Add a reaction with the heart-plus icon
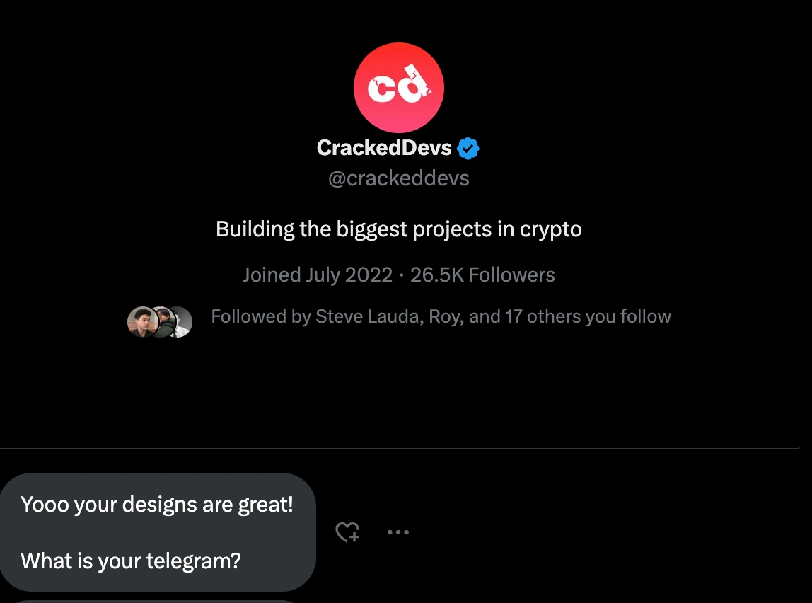This screenshot has width=812, height=603. (x=347, y=532)
